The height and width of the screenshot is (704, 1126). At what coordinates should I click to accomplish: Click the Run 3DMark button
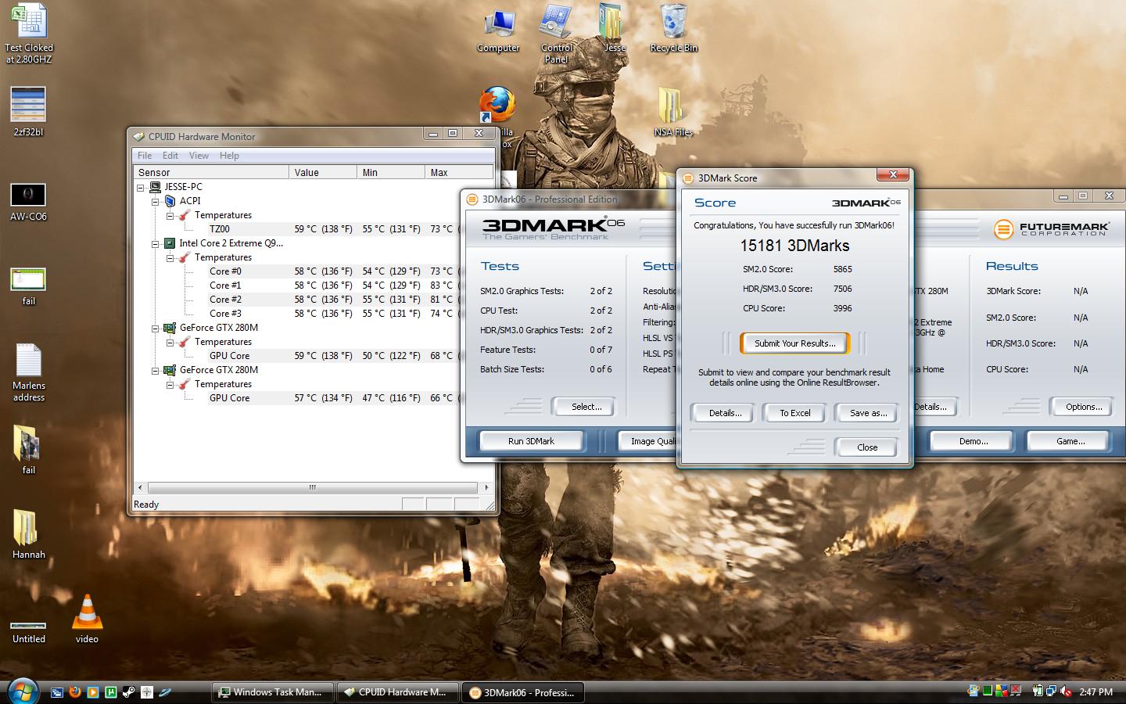531,441
